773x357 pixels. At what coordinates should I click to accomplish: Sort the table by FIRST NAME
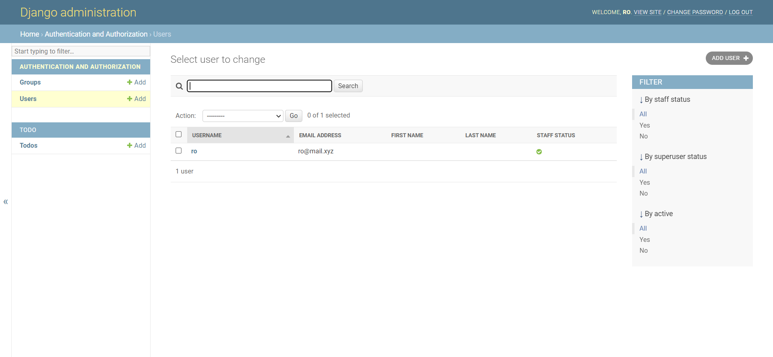coord(407,135)
